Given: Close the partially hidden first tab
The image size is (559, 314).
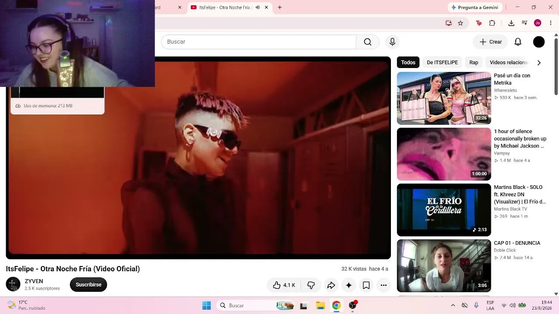Looking at the screenshot, I should click(x=179, y=7).
